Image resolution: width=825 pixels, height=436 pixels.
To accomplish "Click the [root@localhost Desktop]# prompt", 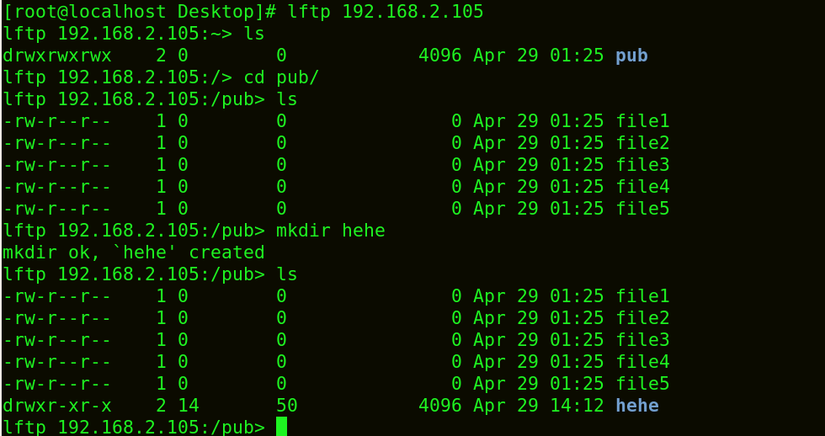I will pos(140,12).
